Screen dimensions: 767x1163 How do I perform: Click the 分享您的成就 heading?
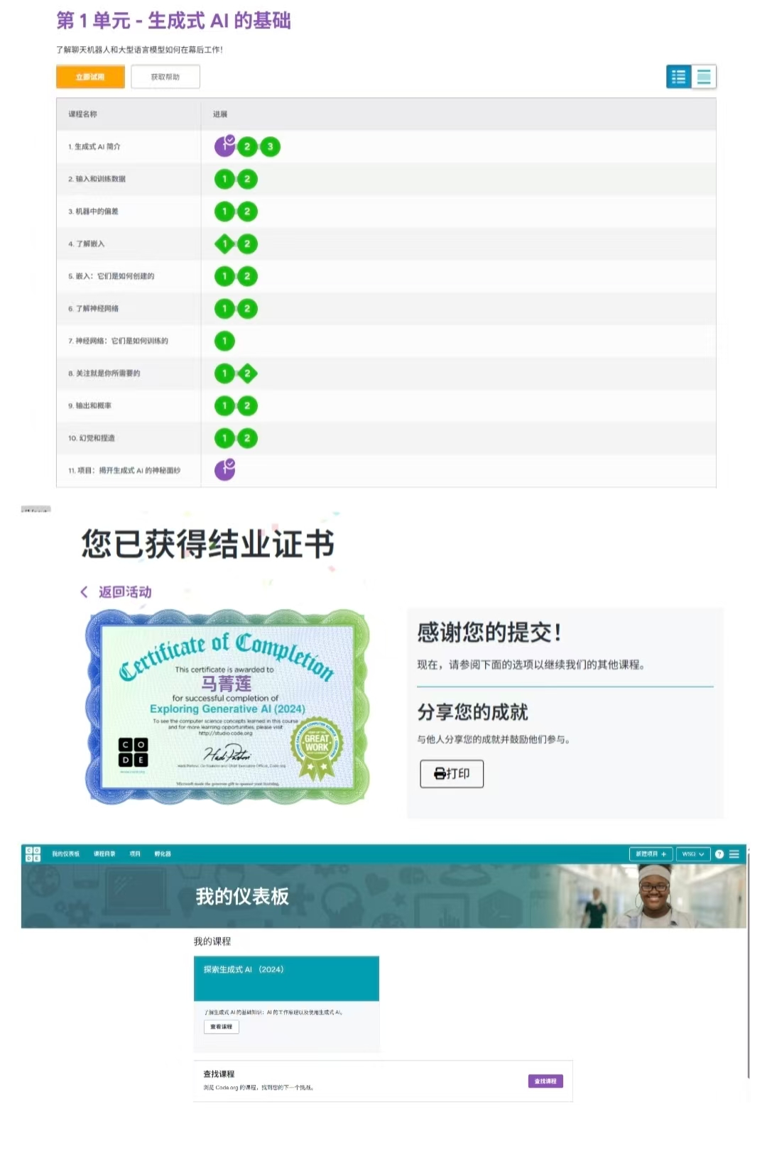click(472, 712)
